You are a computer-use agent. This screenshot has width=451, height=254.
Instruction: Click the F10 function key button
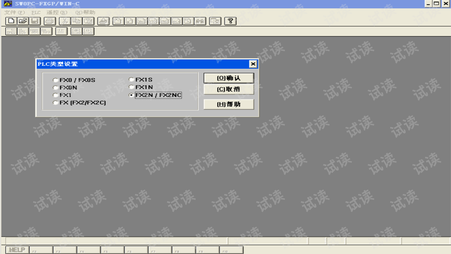point(232,250)
